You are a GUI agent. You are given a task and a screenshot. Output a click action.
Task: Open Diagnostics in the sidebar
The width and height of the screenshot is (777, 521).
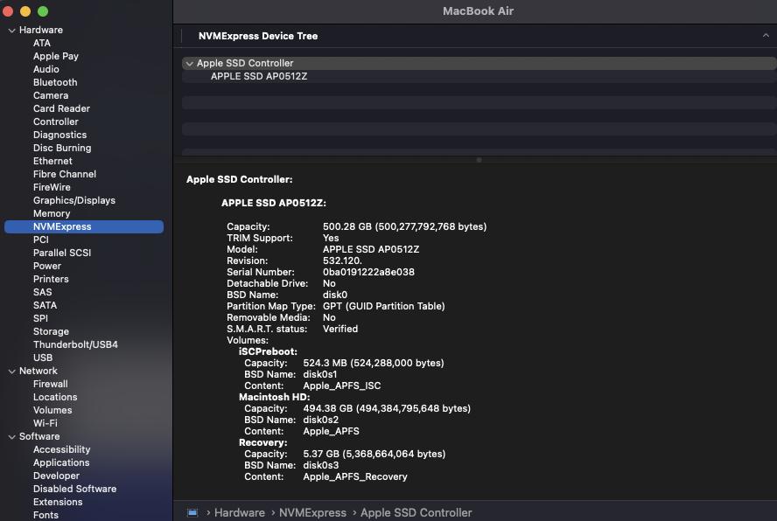60,135
